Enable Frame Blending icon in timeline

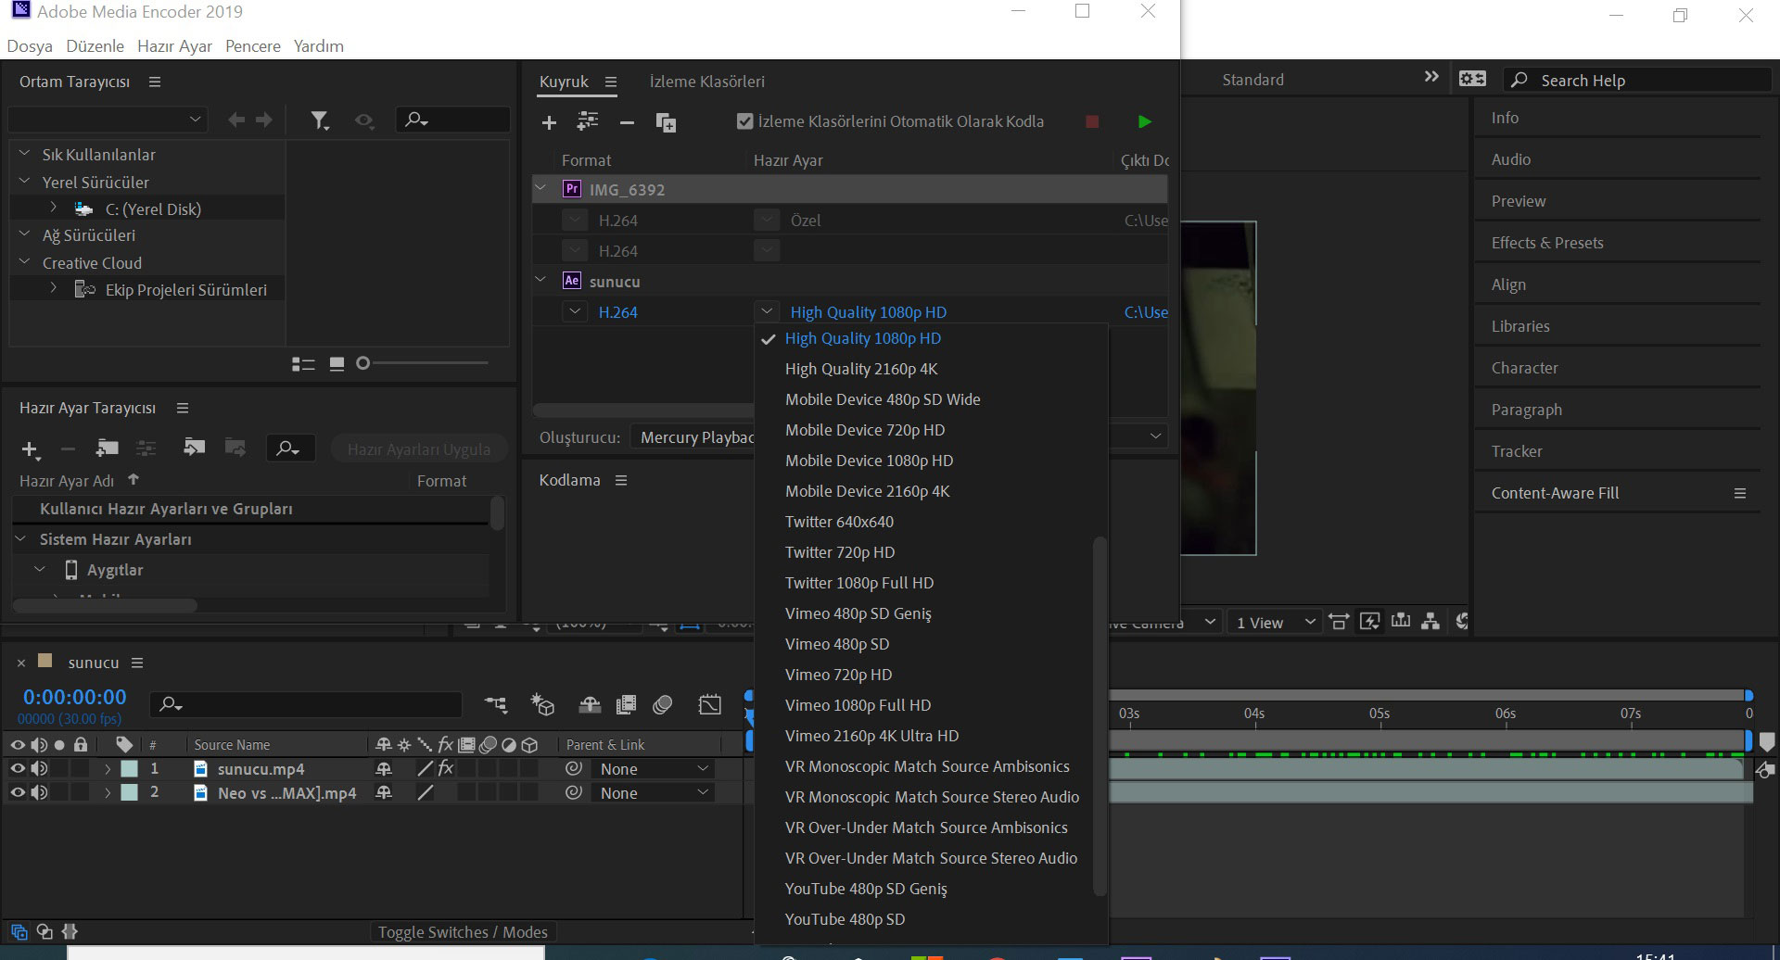pyautogui.click(x=627, y=705)
